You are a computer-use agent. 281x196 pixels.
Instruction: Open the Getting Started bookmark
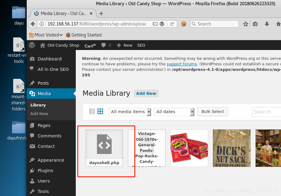(84, 35)
